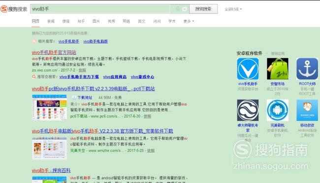This screenshot has height=183, width=320.
Task: Select the 网页 tab
Action: (36, 21)
